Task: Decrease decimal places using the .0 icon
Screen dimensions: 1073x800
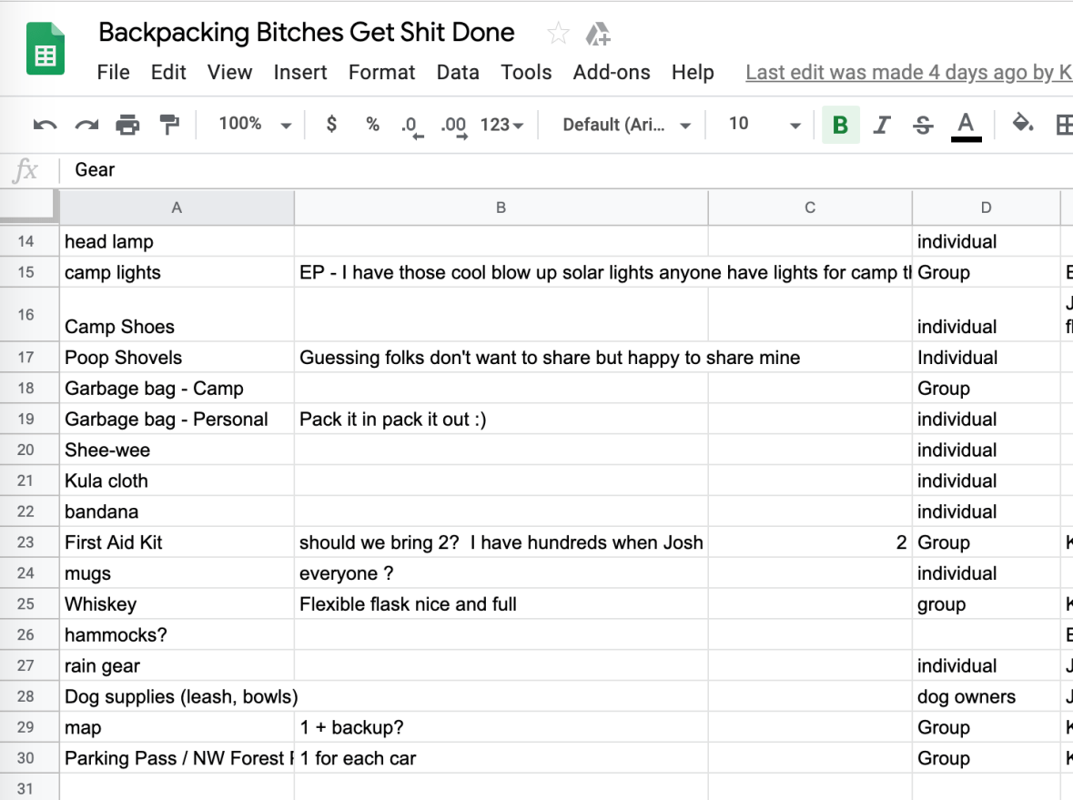Action: [x=411, y=123]
